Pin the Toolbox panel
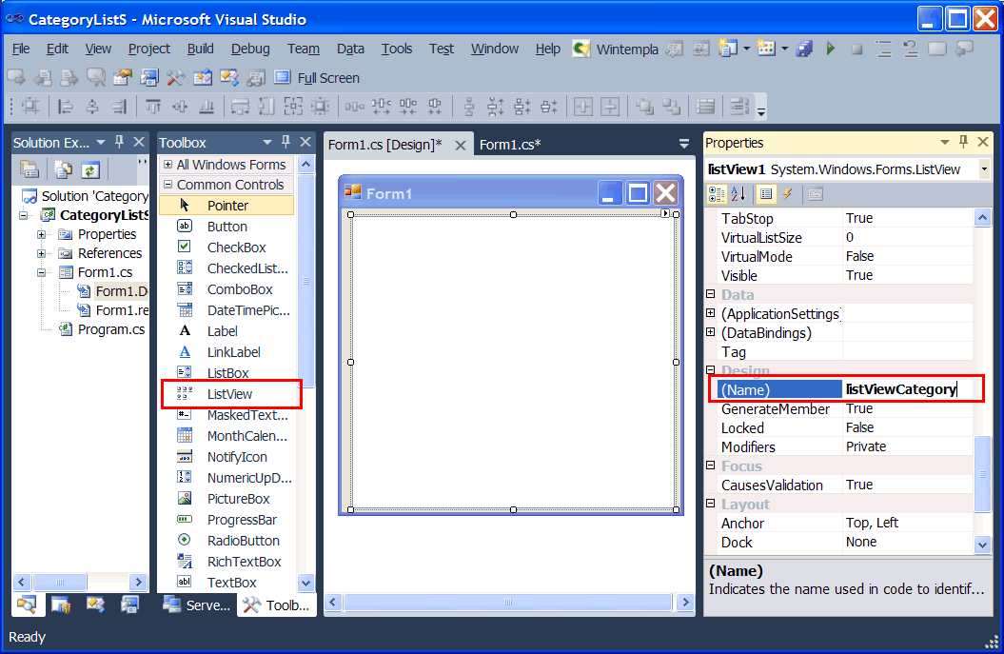Screen dimensions: 1004x654 (285, 142)
